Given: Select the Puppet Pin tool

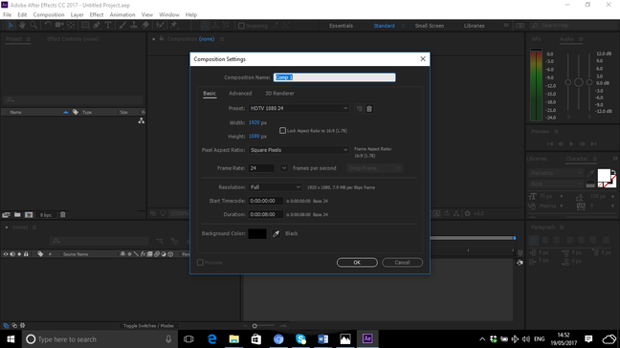Looking at the screenshot, I should tap(173, 25).
